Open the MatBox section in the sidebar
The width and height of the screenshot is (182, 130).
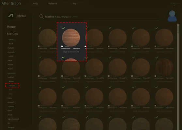tap(12, 34)
